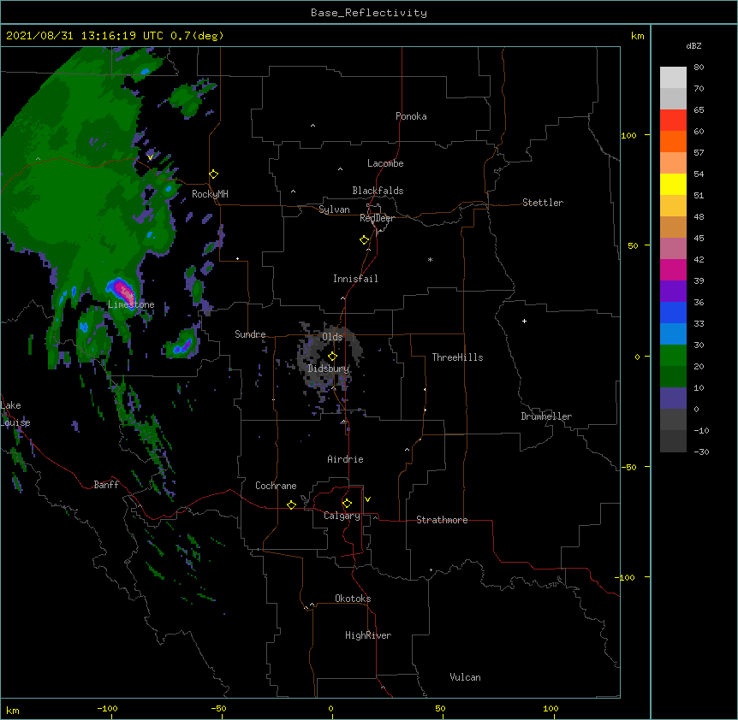This screenshot has width=738, height=720.
Task: Click the HighRiver town label
Action: (x=368, y=635)
